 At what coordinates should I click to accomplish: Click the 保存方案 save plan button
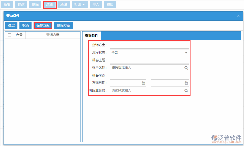[43, 25]
